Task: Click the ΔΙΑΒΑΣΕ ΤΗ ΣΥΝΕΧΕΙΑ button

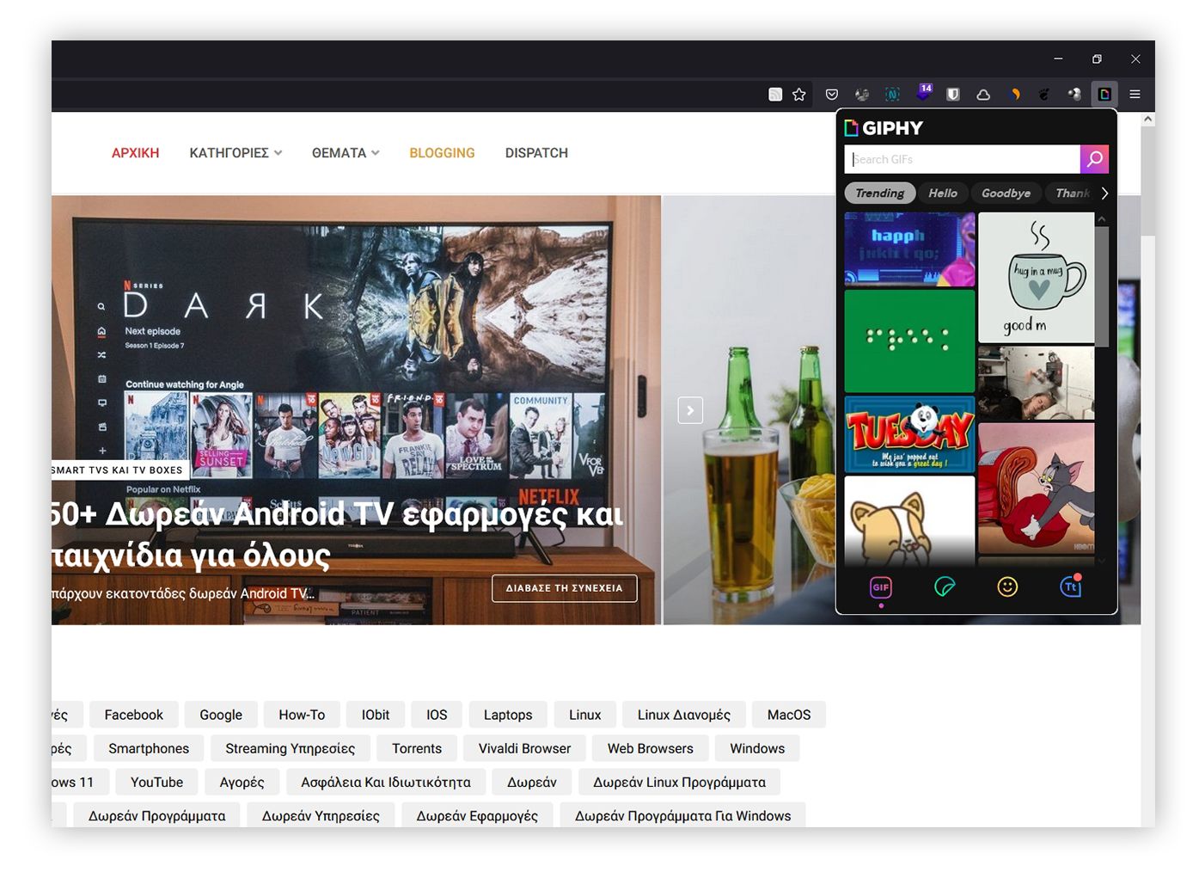Action: pos(564,588)
